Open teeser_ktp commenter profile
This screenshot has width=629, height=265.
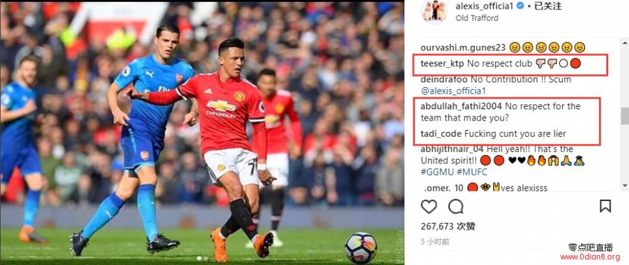point(439,63)
